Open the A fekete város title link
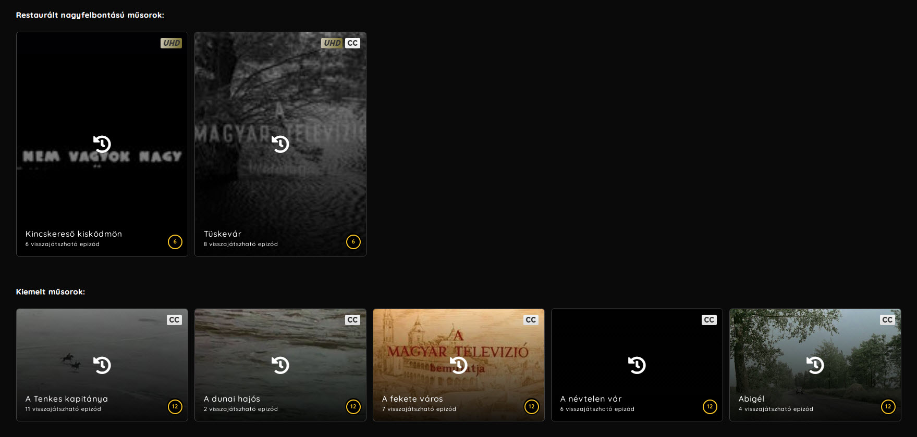917x437 pixels. click(x=412, y=399)
